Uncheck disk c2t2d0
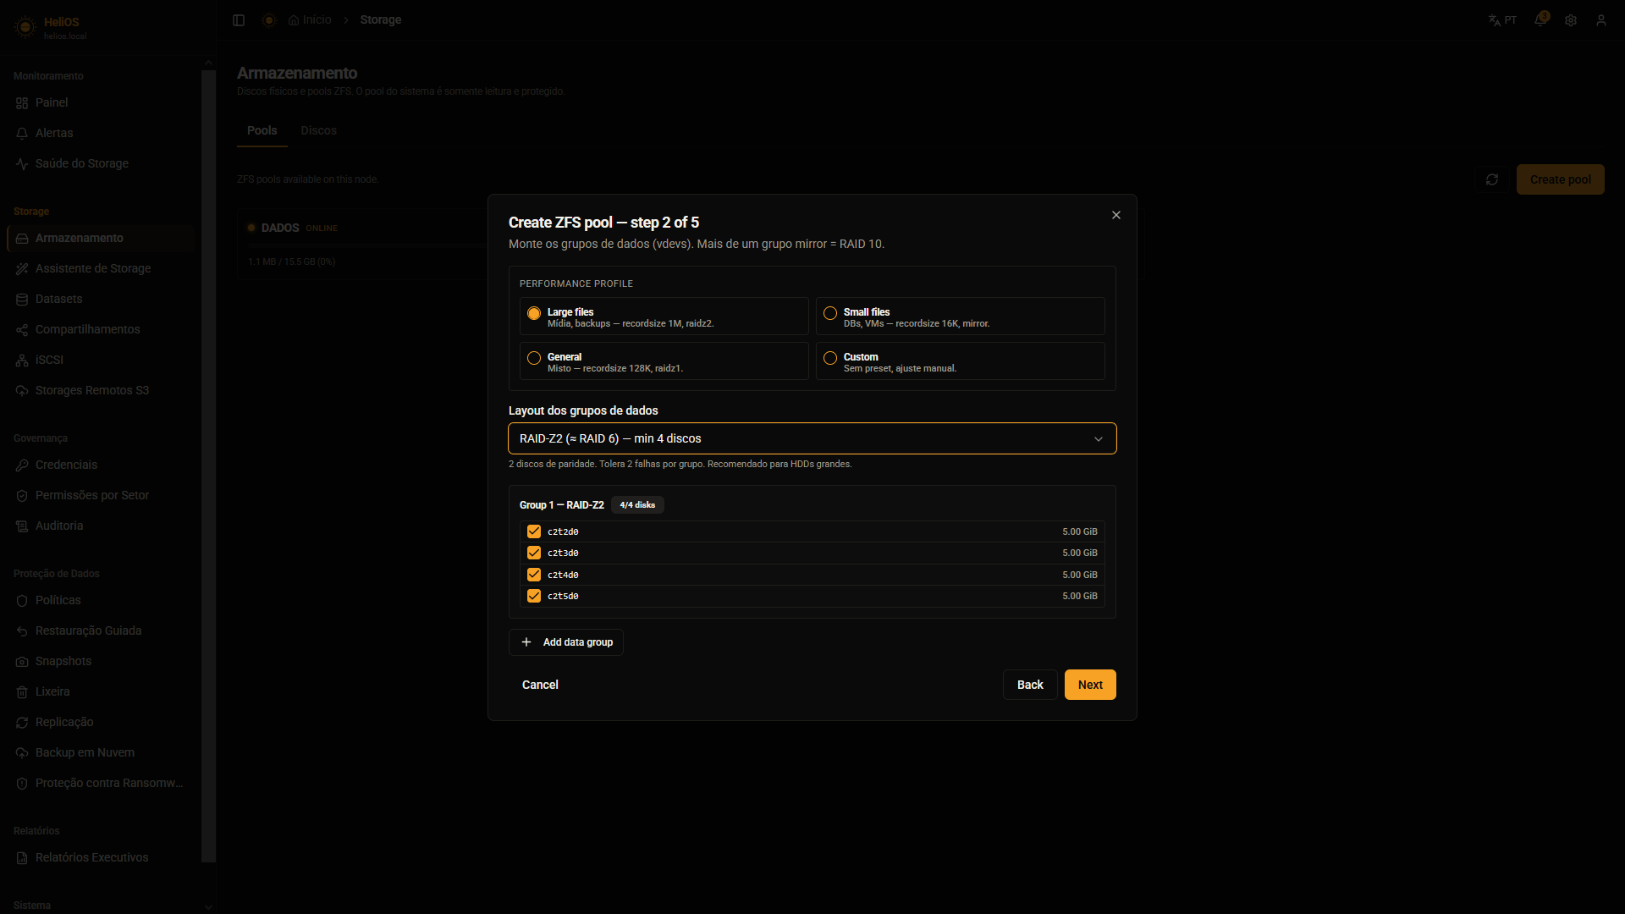This screenshot has width=1625, height=914. coord(534,531)
